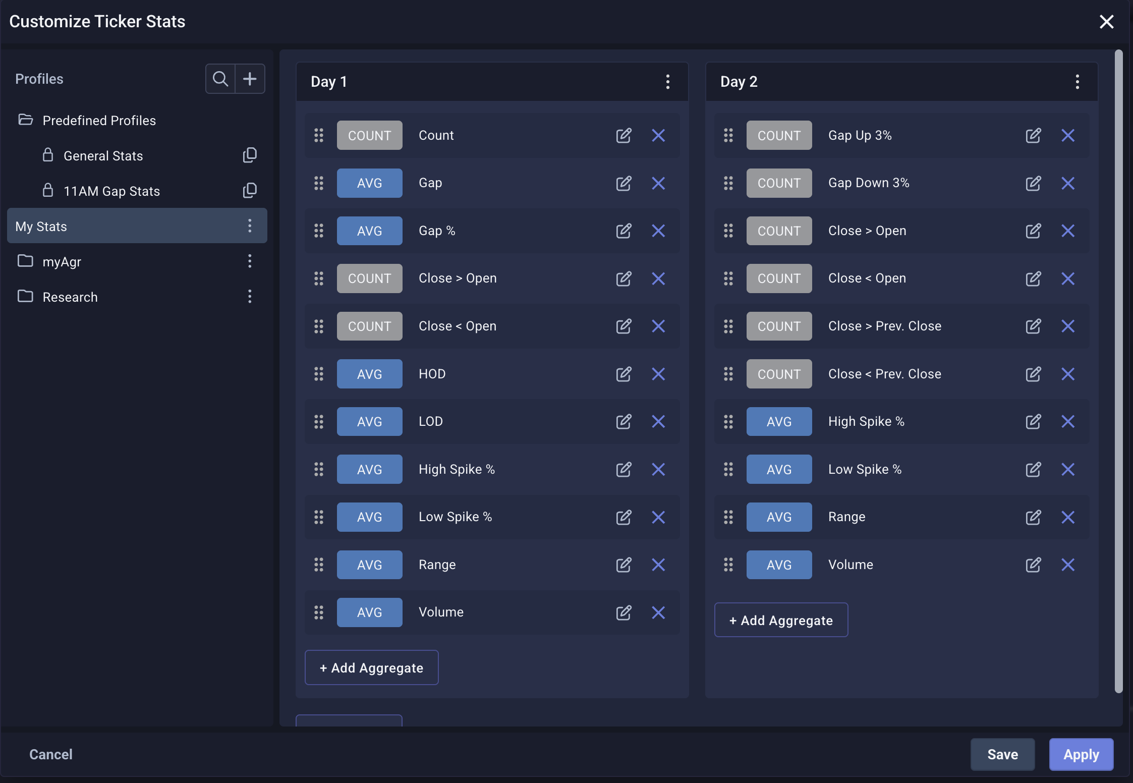The height and width of the screenshot is (783, 1133).
Task: Remove Day 2 Close < Prev. Close aggregate
Action: (x=1068, y=374)
